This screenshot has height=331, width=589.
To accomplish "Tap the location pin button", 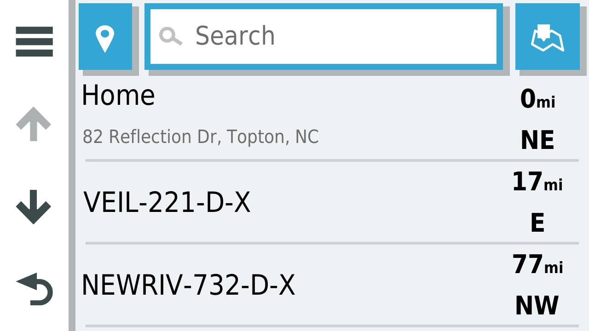I will click(105, 36).
